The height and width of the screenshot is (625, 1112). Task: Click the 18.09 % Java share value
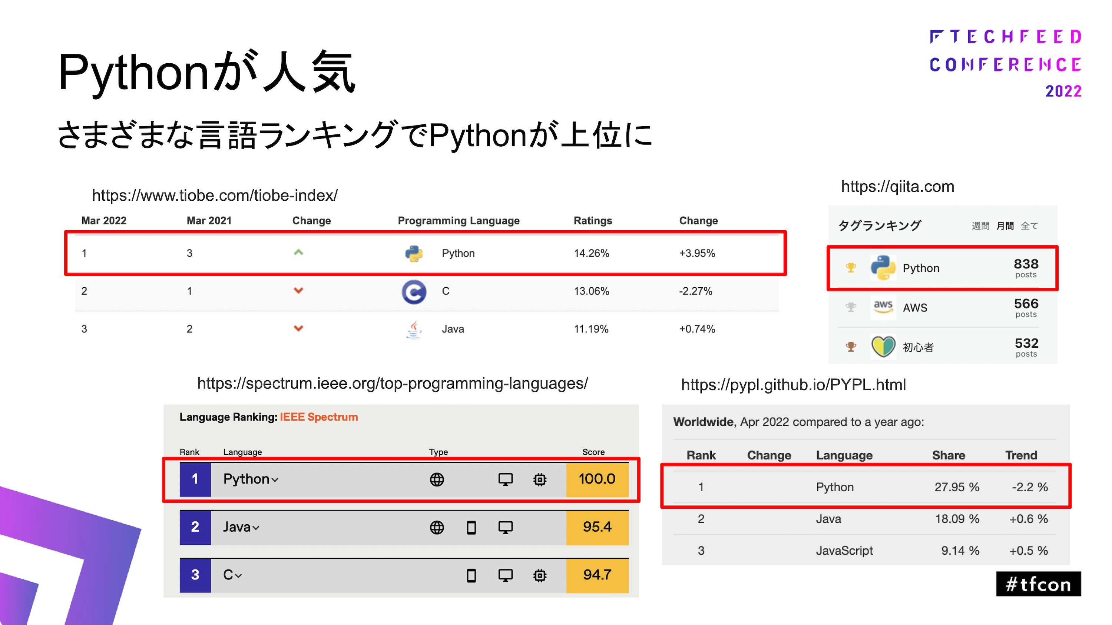click(x=957, y=519)
